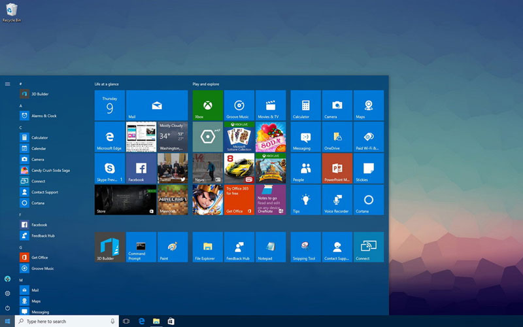The image size is (523, 327).
Task: Open Settings gear in Start menu
Action: [x=7, y=294]
